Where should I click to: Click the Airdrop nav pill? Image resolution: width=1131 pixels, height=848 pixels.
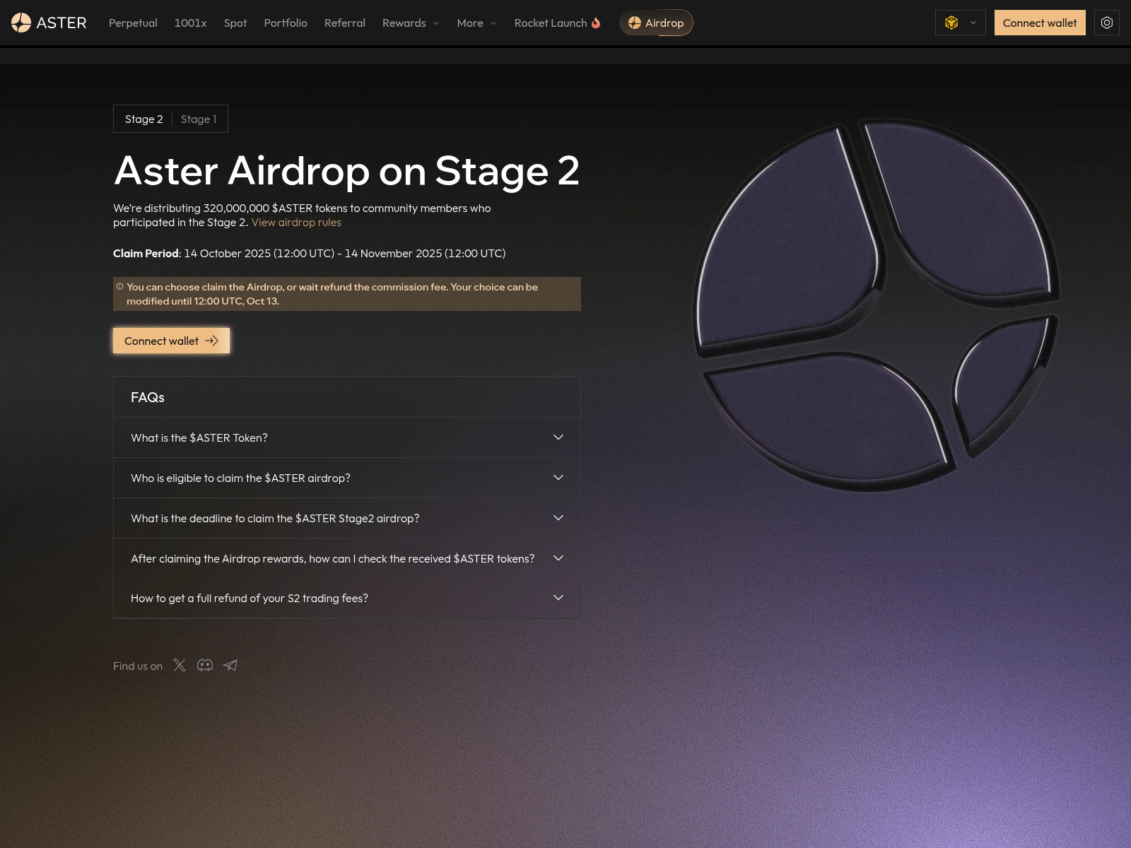pos(656,23)
